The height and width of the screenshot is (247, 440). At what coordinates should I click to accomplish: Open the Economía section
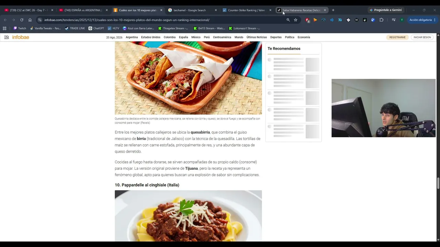(x=304, y=37)
